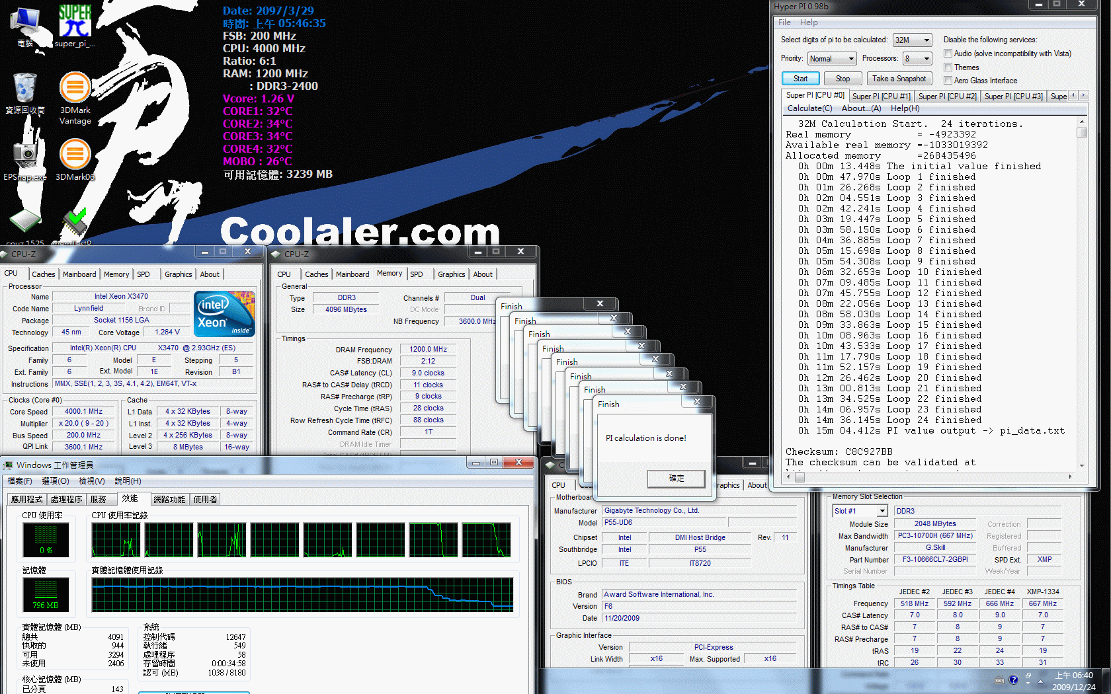This screenshot has width=1111, height=694.
Task: Open the File menu in Hyper PI
Action: 784,22
